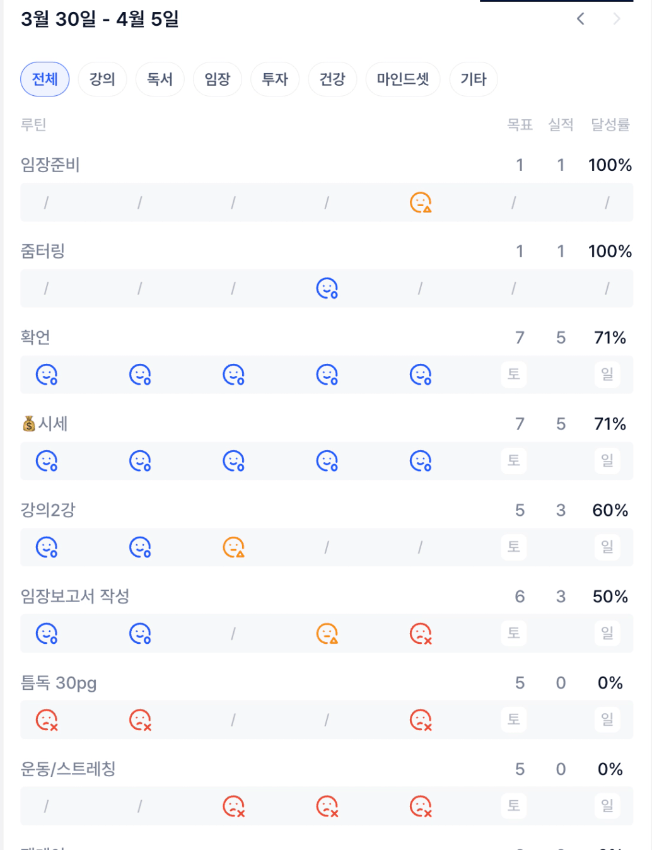Go to the previous week with left chevron

click(x=581, y=19)
